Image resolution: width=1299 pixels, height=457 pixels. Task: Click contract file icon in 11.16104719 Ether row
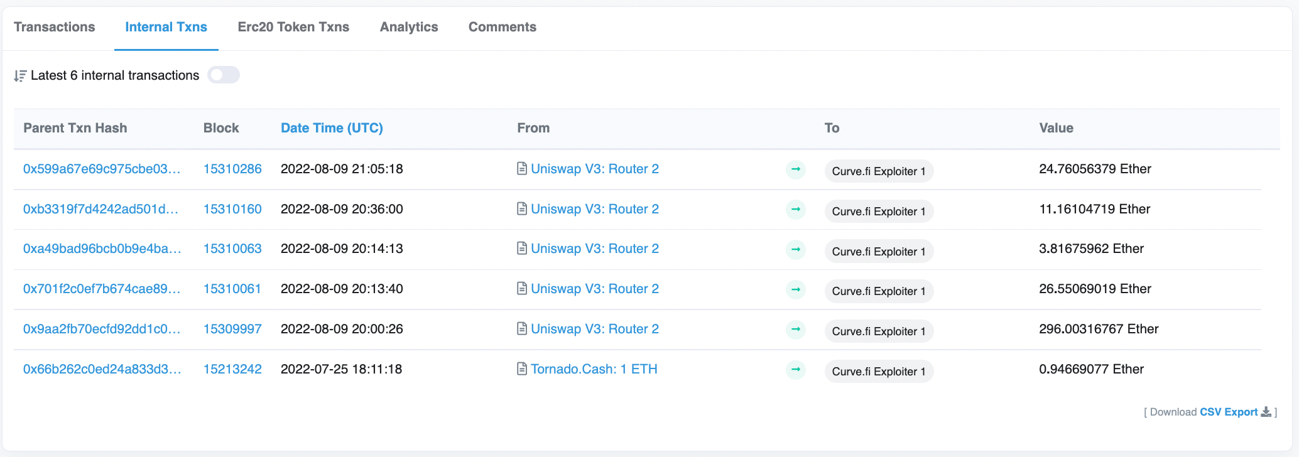(x=522, y=208)
